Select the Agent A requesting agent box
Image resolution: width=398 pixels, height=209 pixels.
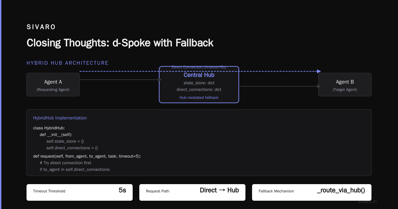[53, 85]
